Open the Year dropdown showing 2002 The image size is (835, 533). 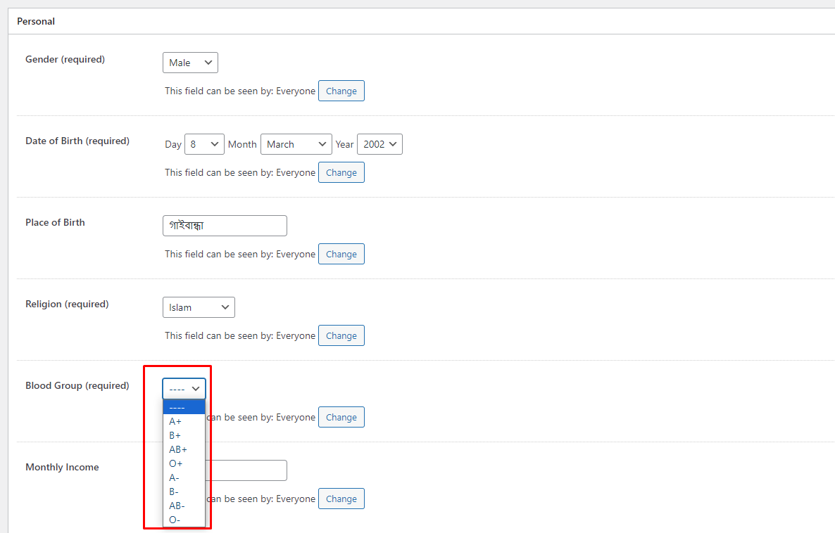coord(379,144)
